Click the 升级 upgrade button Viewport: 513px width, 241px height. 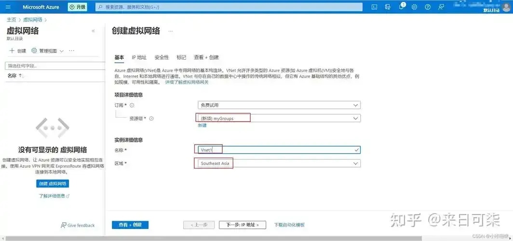point(78,7)
